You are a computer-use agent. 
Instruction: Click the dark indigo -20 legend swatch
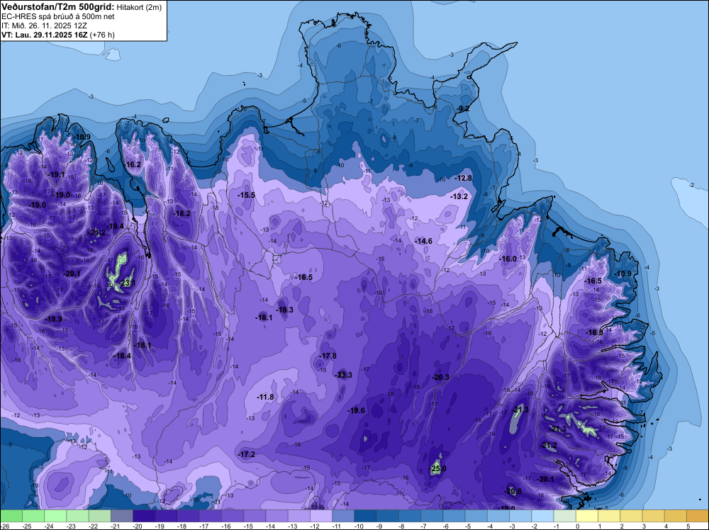(144, 516)
